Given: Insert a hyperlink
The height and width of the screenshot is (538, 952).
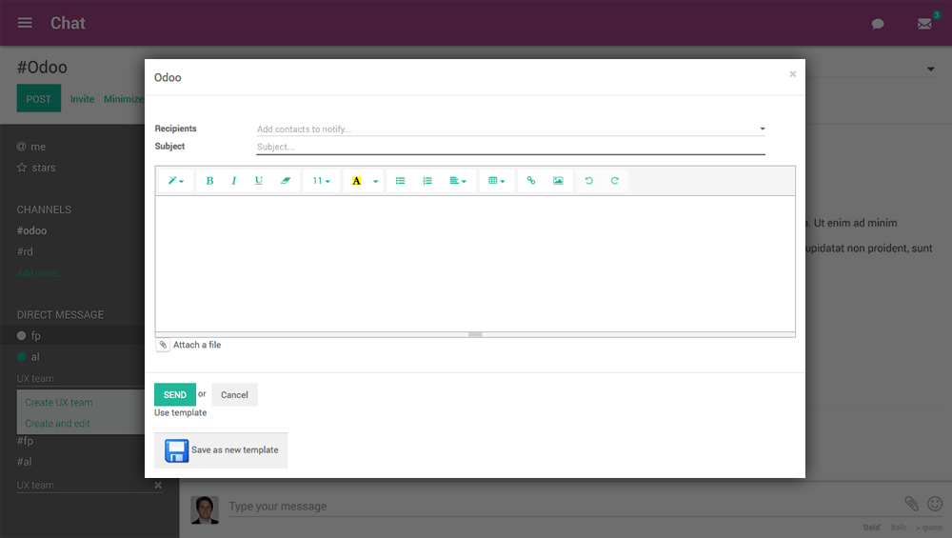Looking at the screenshot, I should coord(531,180).
